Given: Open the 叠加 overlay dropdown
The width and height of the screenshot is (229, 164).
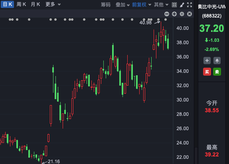Looking at the screenshot, I should pyautogui.click(x=122, y=5).
